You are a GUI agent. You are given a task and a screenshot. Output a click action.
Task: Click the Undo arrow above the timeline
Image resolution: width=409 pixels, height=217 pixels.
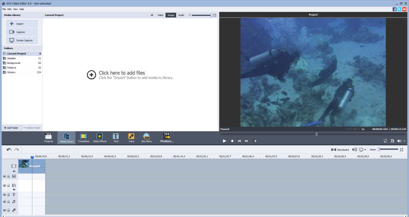[x=9, y=150]
